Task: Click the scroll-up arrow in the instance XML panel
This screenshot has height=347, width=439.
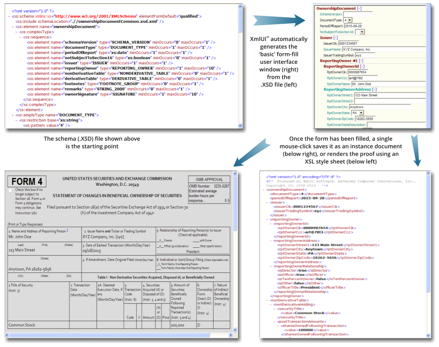Action: [x=428, y=173]
